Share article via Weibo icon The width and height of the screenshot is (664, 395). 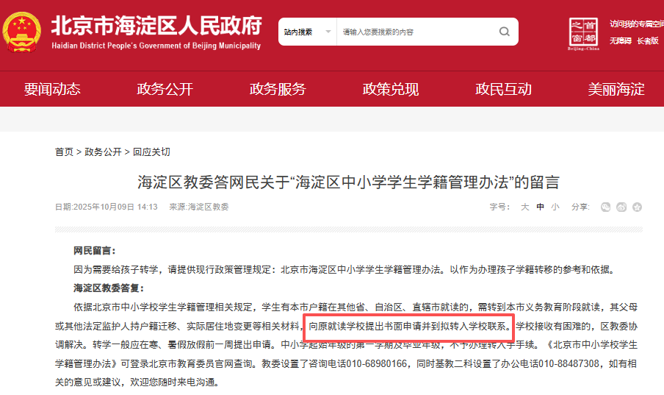tap(621, 207)
